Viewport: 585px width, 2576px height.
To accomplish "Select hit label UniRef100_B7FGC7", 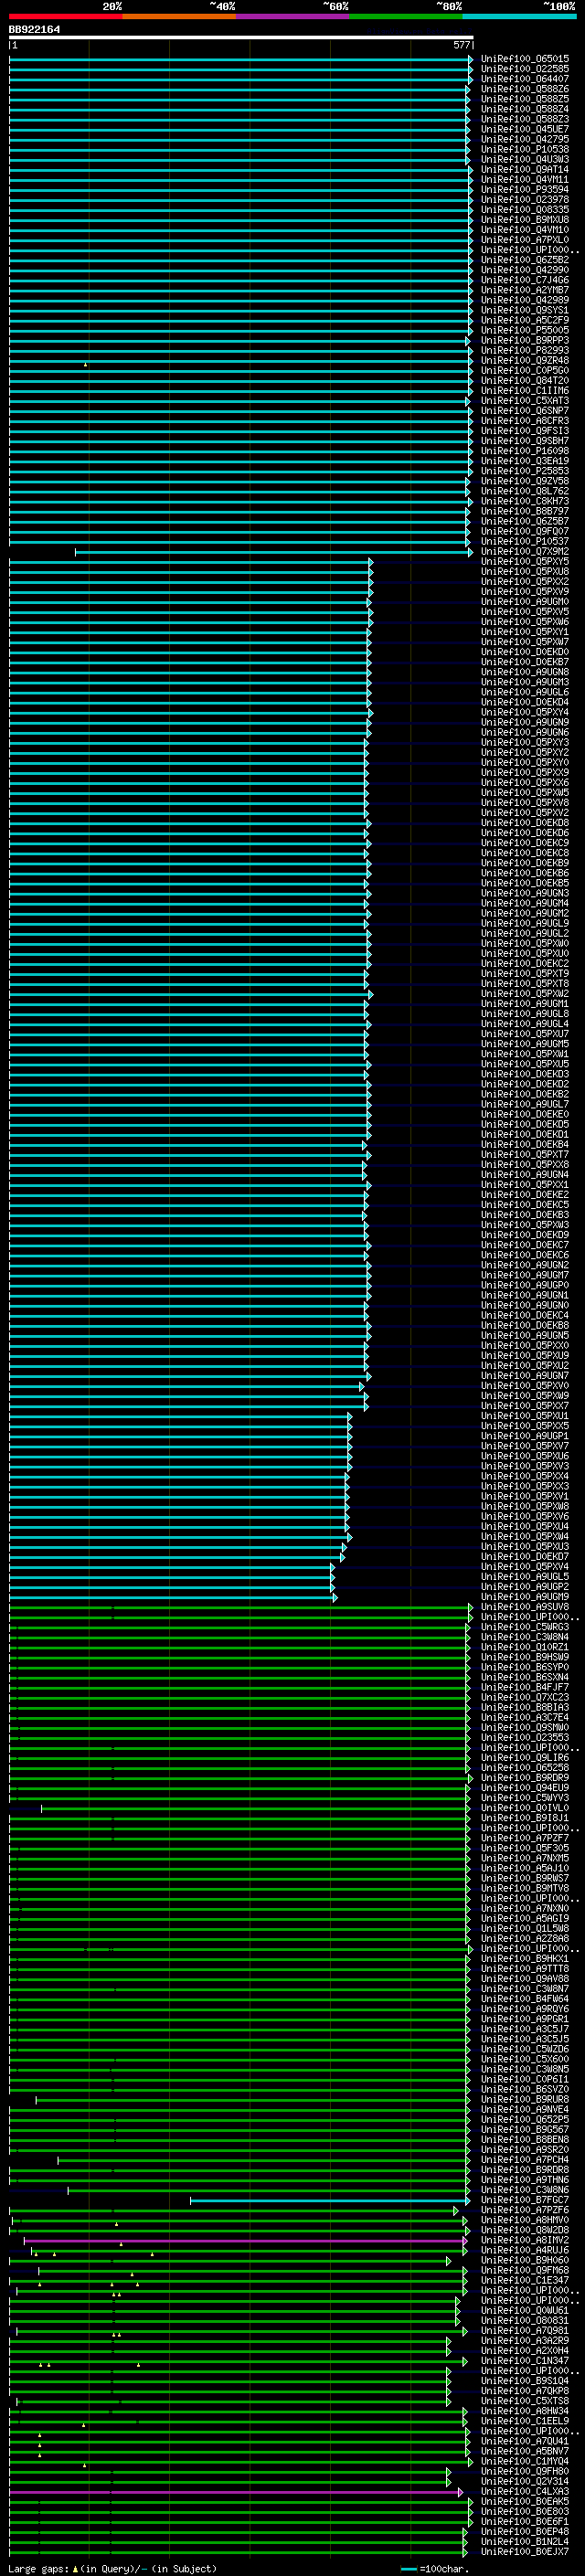I will tap(524, 2200).
